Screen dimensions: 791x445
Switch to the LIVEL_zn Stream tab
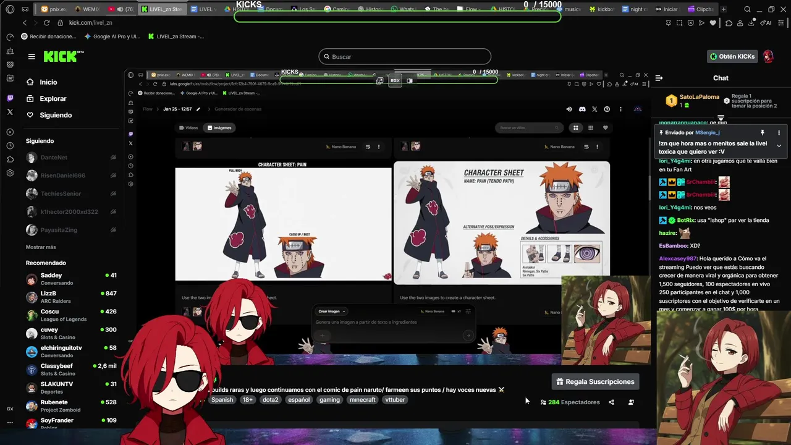pyautogui.click(x=162, y=9)
